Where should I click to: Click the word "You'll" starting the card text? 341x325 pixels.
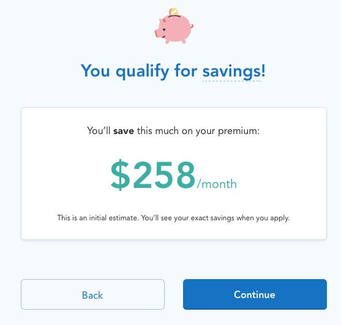[x=99, y=131]
